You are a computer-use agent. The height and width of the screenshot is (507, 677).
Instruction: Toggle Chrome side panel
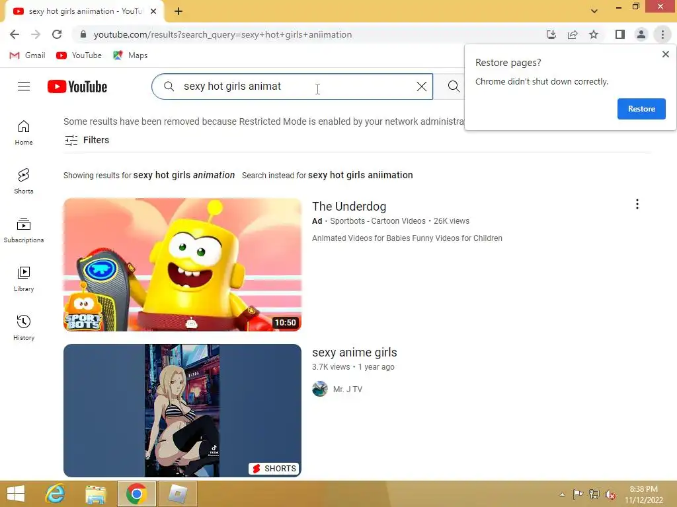coord(620,34)
